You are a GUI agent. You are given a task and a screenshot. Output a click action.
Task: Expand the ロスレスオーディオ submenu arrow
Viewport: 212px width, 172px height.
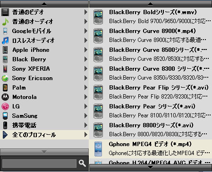coord(86,41)
